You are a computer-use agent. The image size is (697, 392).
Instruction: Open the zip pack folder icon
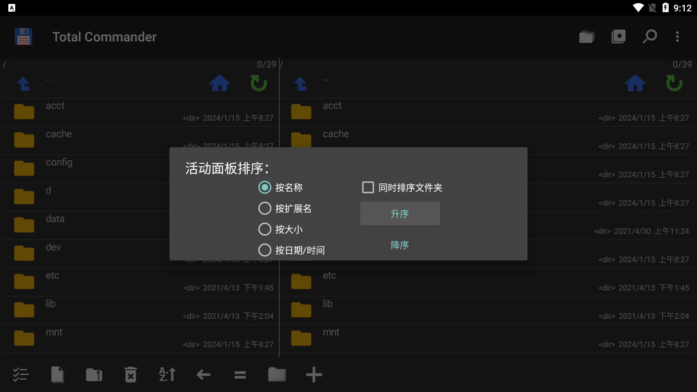[94, 375]
